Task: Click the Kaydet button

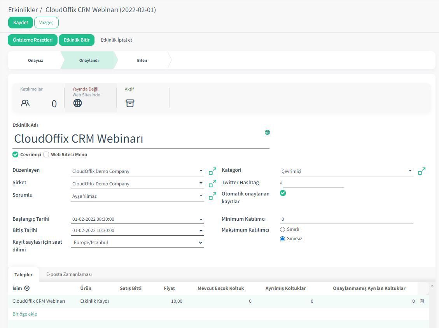Action: pyautogui.click(x=21, y=23)
